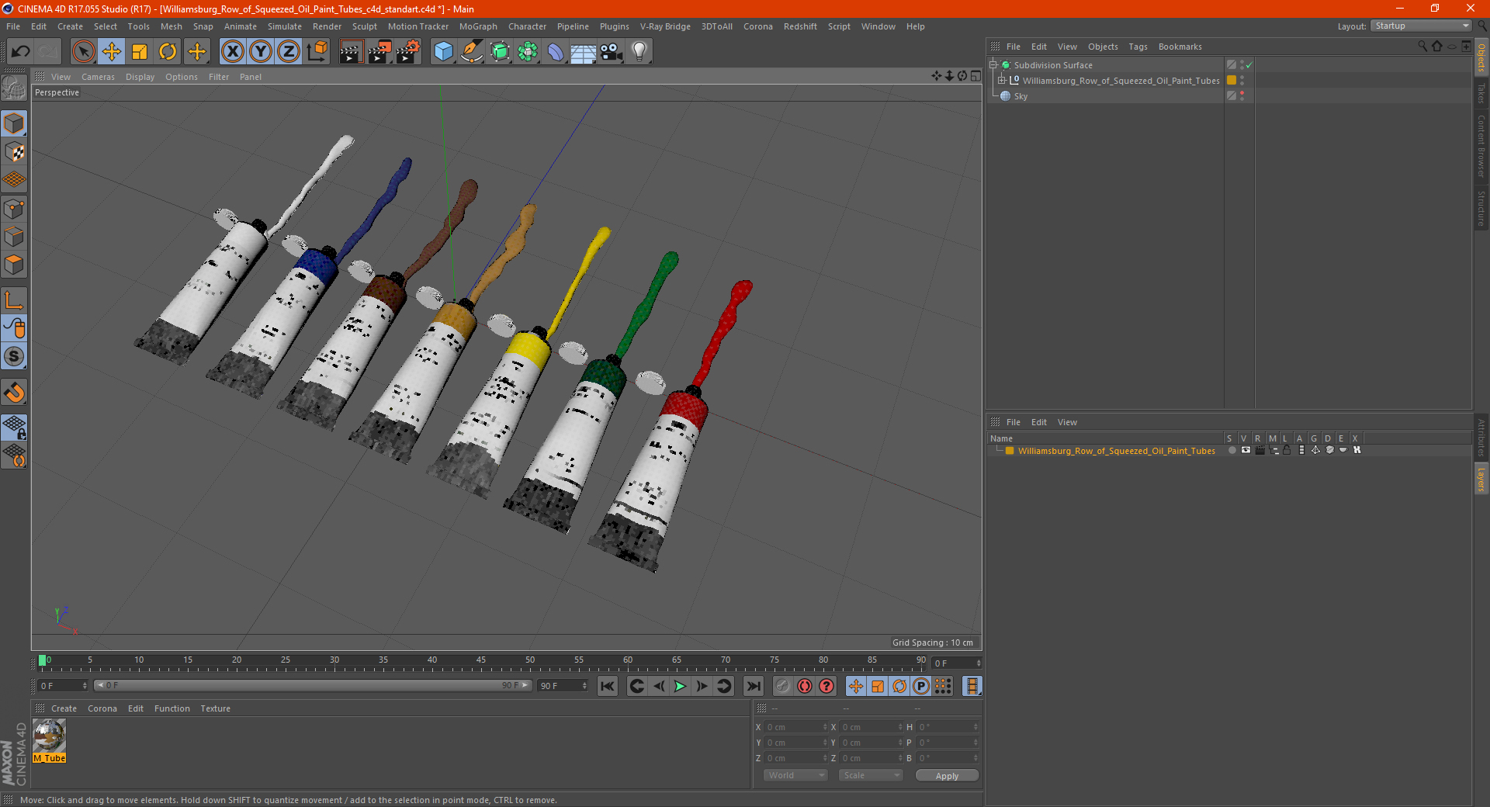Image resolution: width=1490 pixels, height=807 pixels.
Task: Open the deformer objects icon
Action: [556, 52]
